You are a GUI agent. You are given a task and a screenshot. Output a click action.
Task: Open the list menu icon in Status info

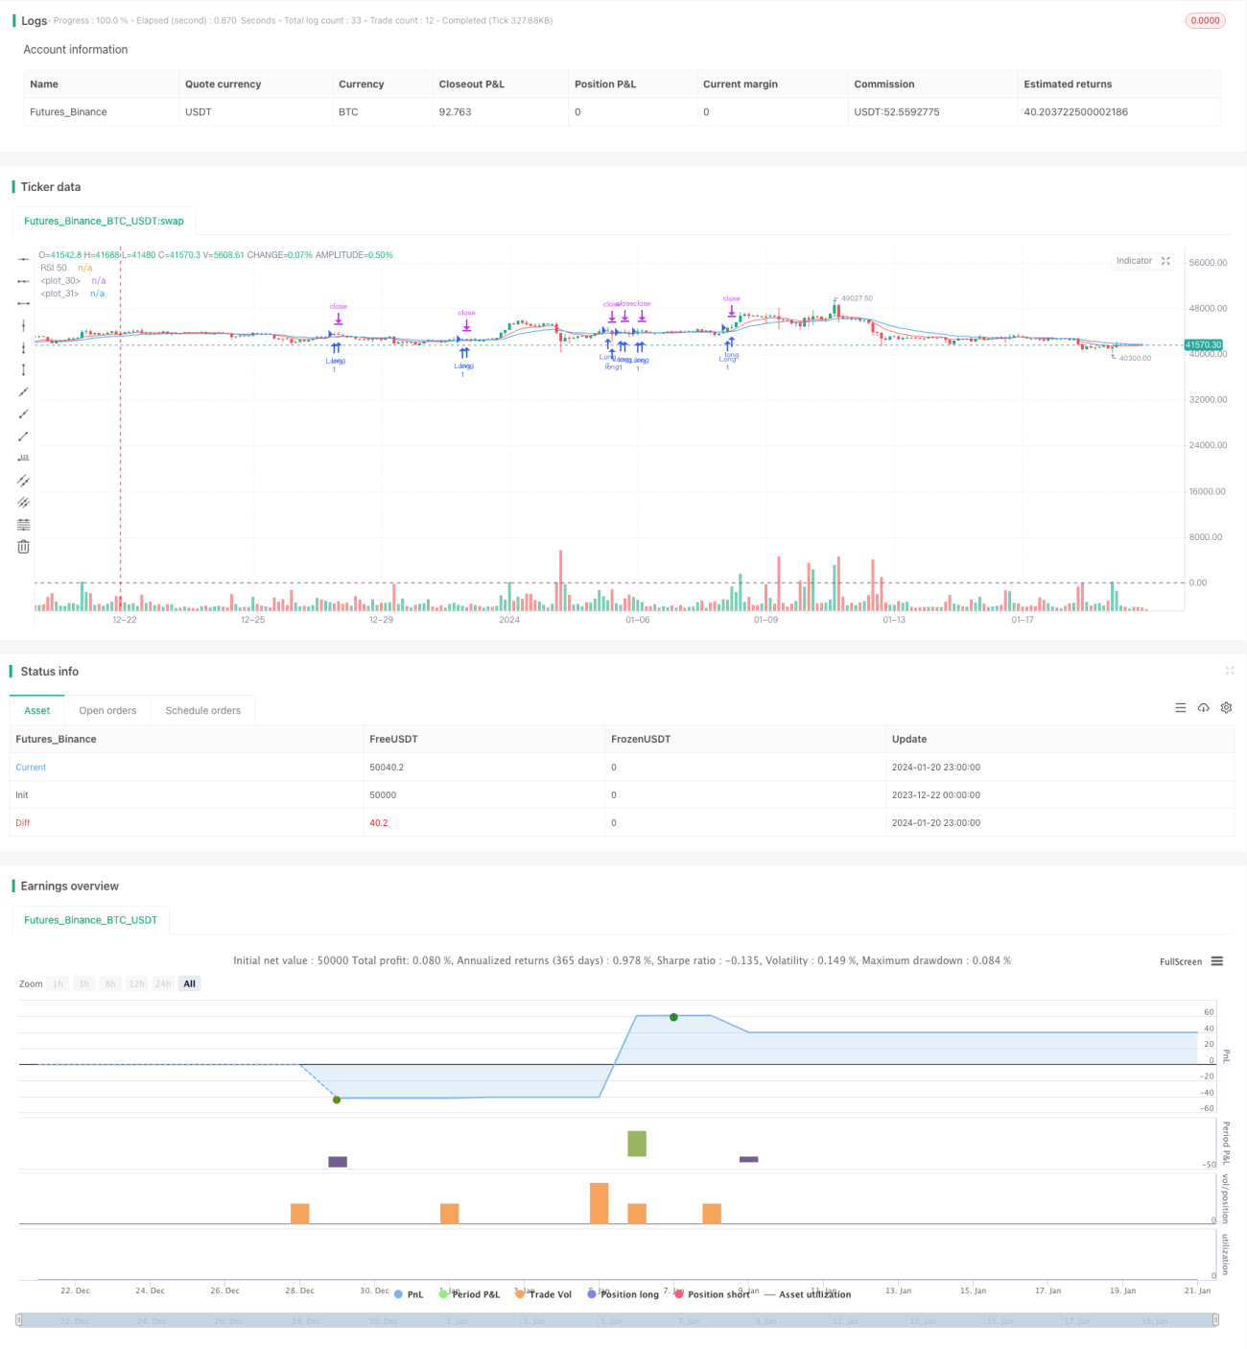point(1180,708)
